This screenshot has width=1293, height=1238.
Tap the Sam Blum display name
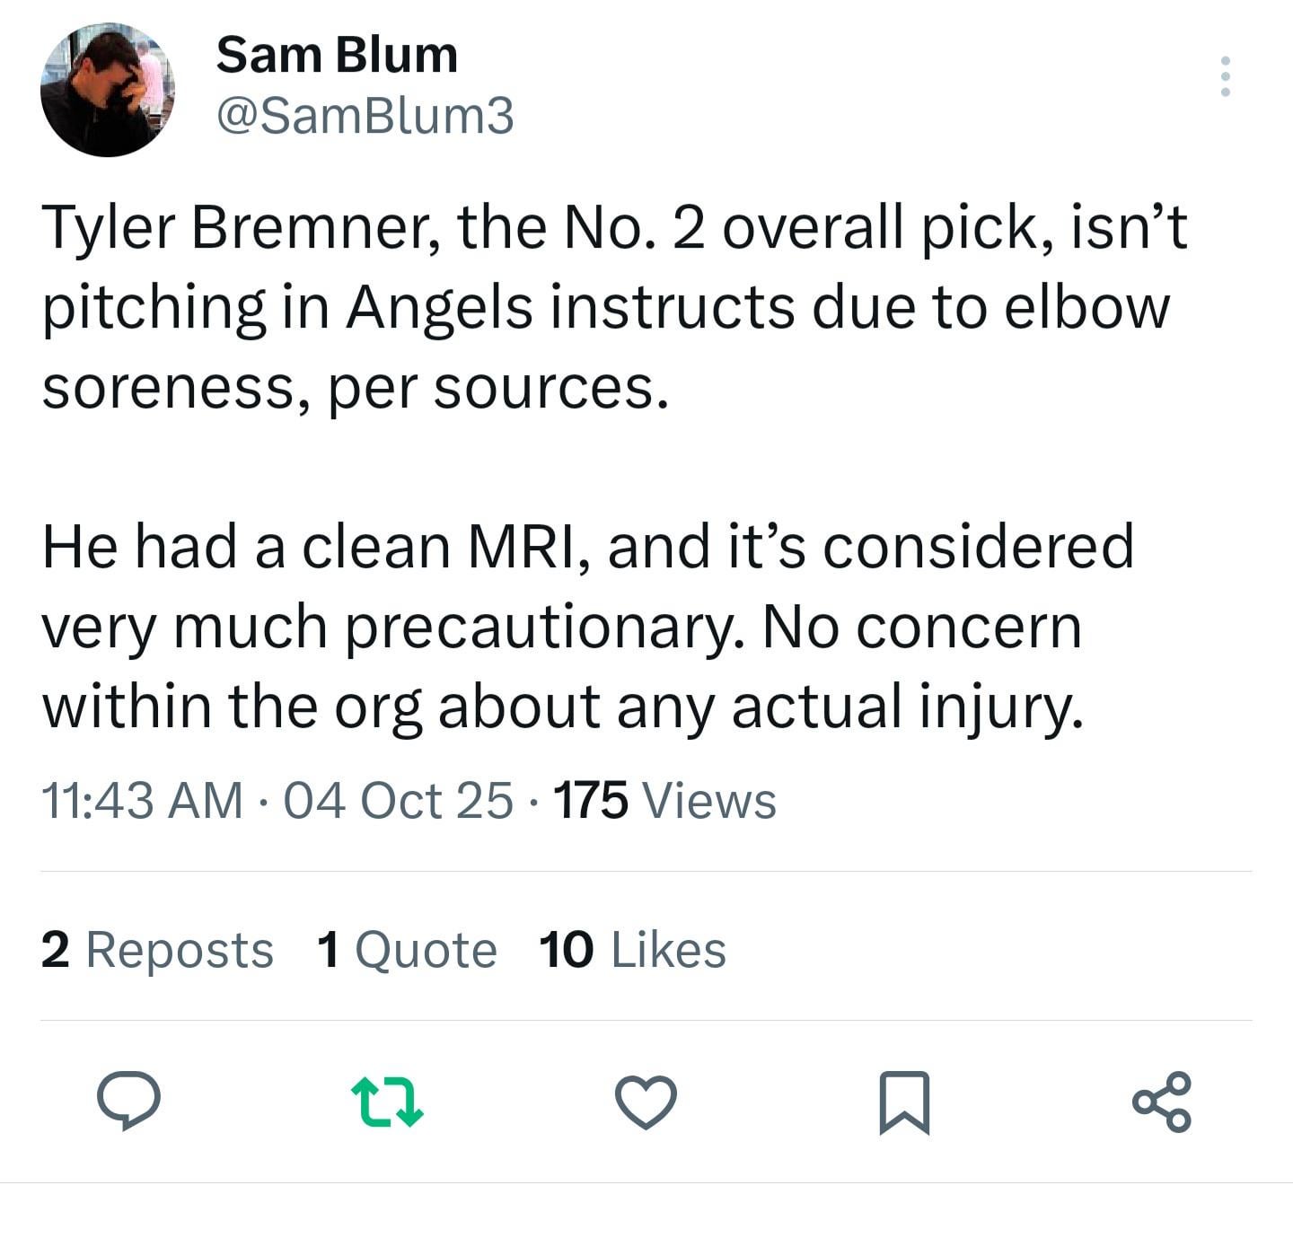[337, 55]
